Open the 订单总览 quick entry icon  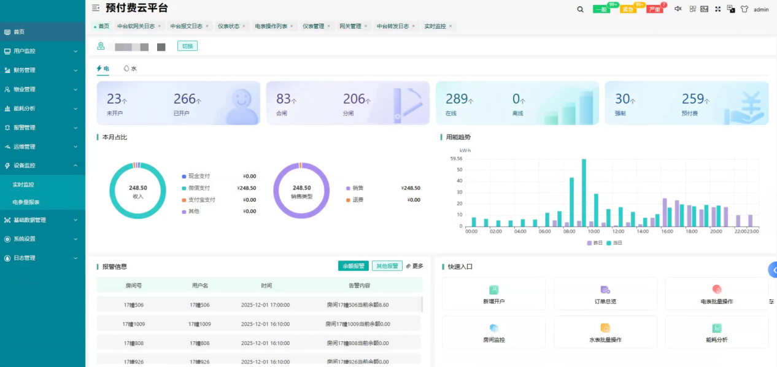[x=605, y=290]
